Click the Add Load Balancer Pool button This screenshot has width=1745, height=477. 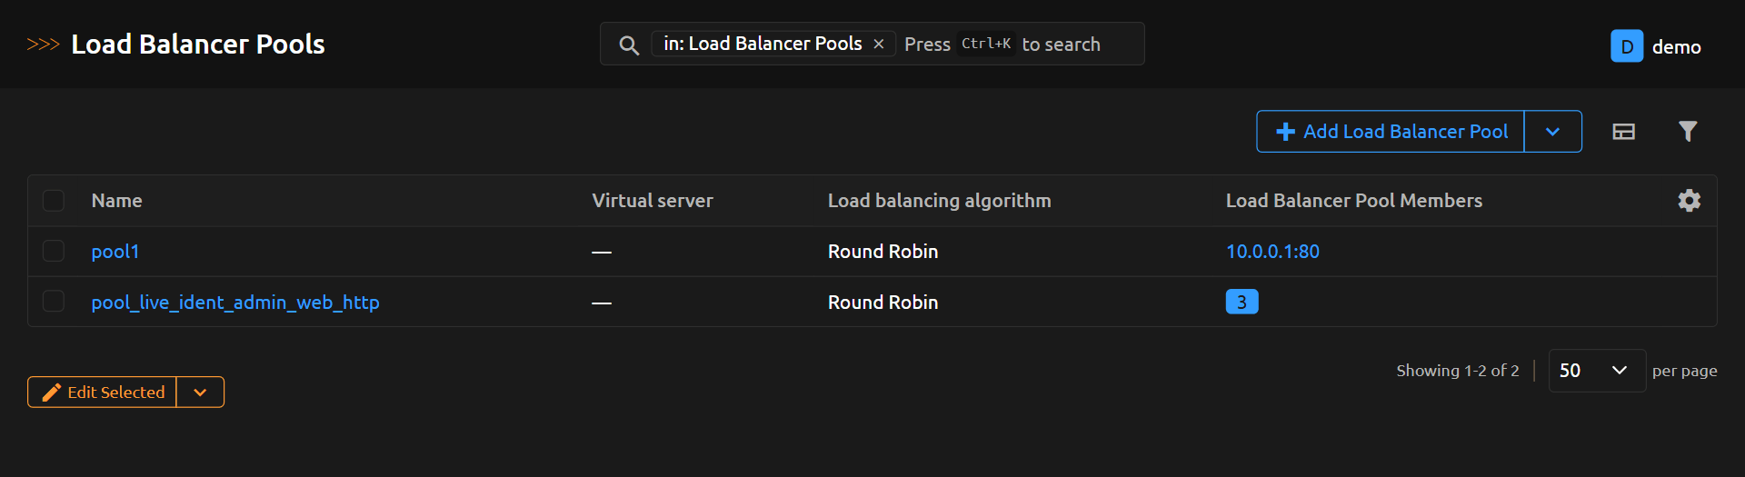(1391, 132)
